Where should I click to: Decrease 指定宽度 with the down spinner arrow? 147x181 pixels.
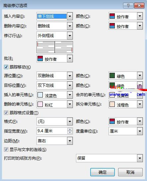pos(70,133)
